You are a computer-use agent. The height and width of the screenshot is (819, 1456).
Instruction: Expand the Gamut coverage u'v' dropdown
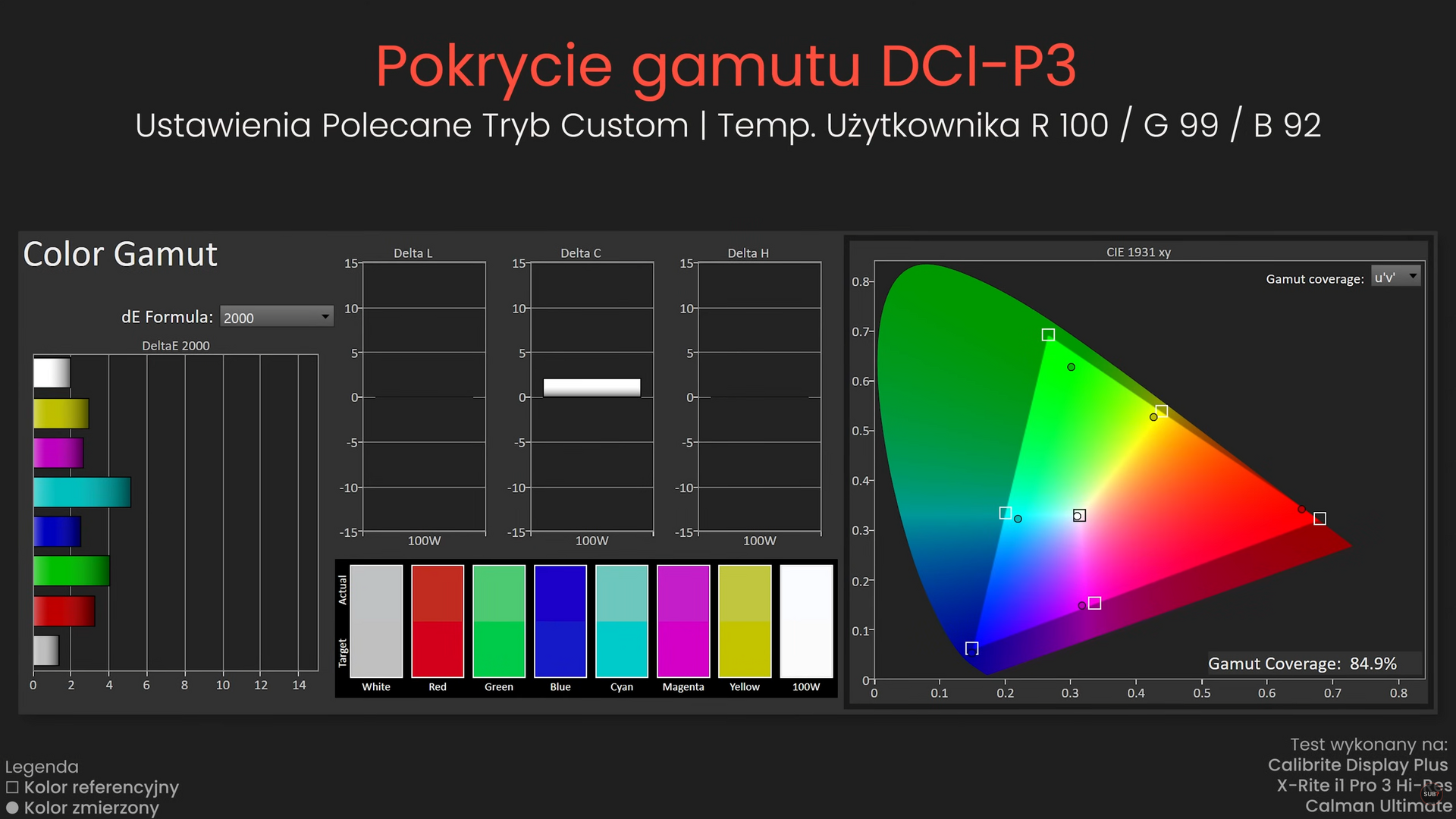pyautogui.click(x=1395, y=278)
